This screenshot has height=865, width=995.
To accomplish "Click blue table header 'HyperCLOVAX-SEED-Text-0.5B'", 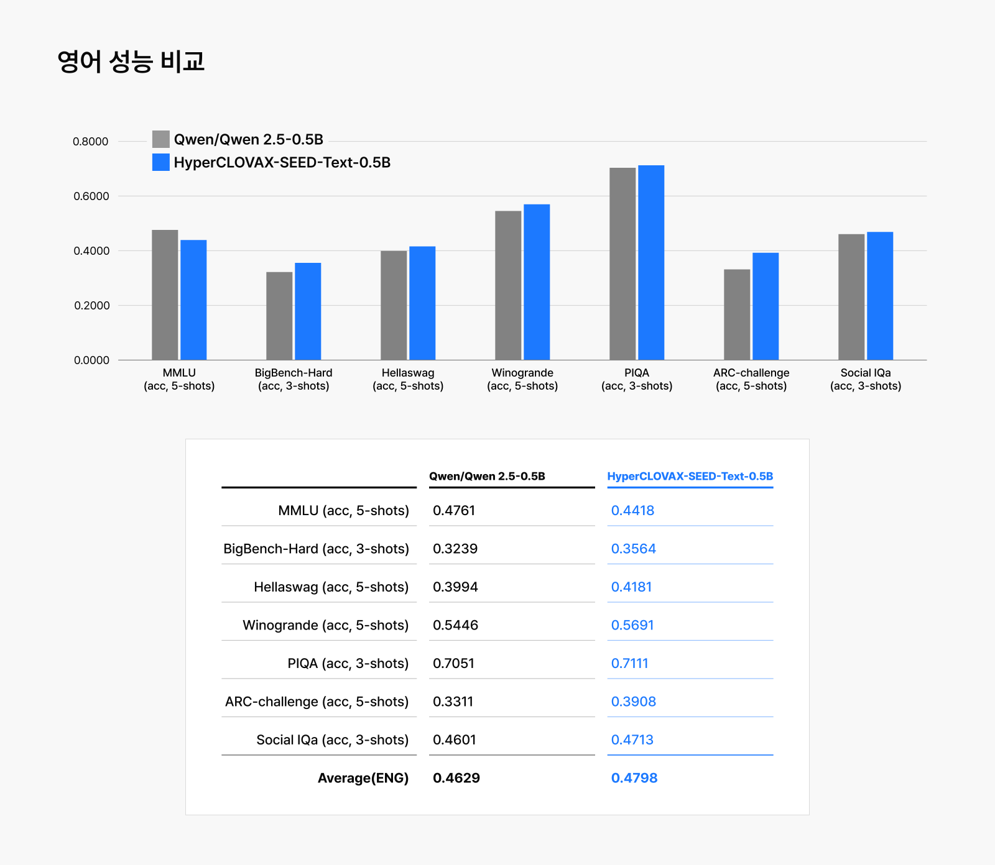I will coord(690,477).
